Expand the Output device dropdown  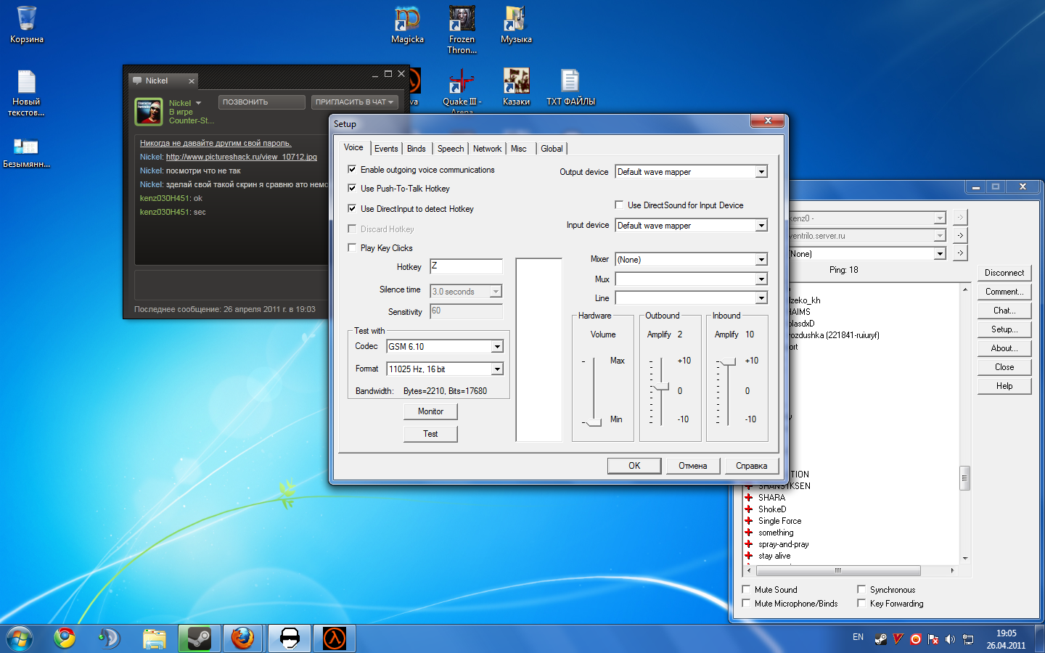click(761, 172)
